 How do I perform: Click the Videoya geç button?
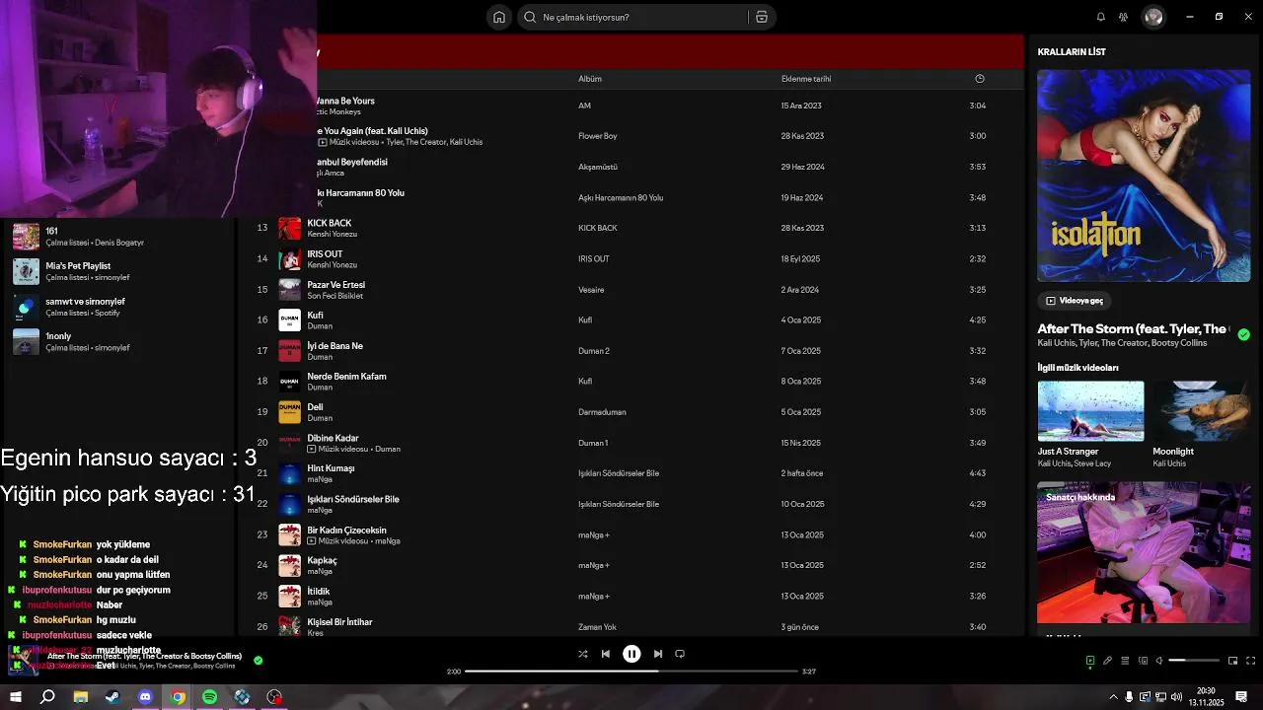[x=1075, y=301]
